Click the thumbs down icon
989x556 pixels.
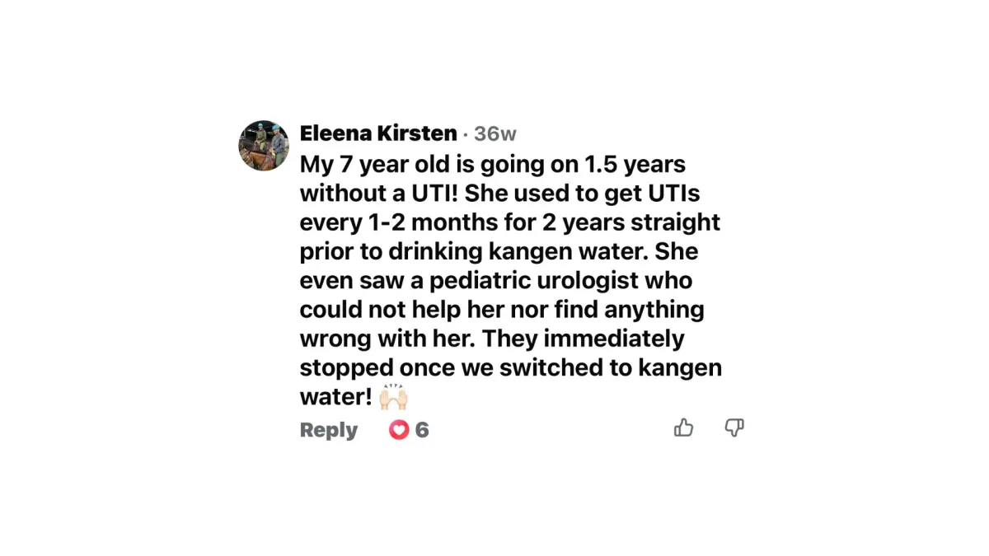[x=734, y=428]
